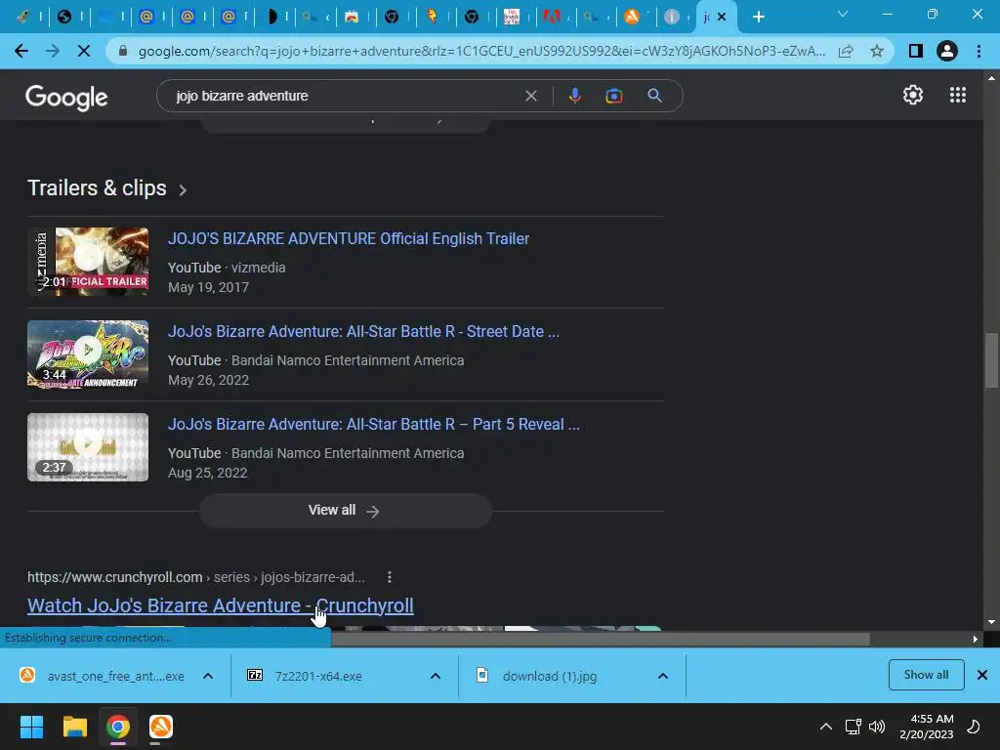Click Show all downloads button
Viewport: 1000px width, 750px height.
[926, 675]
